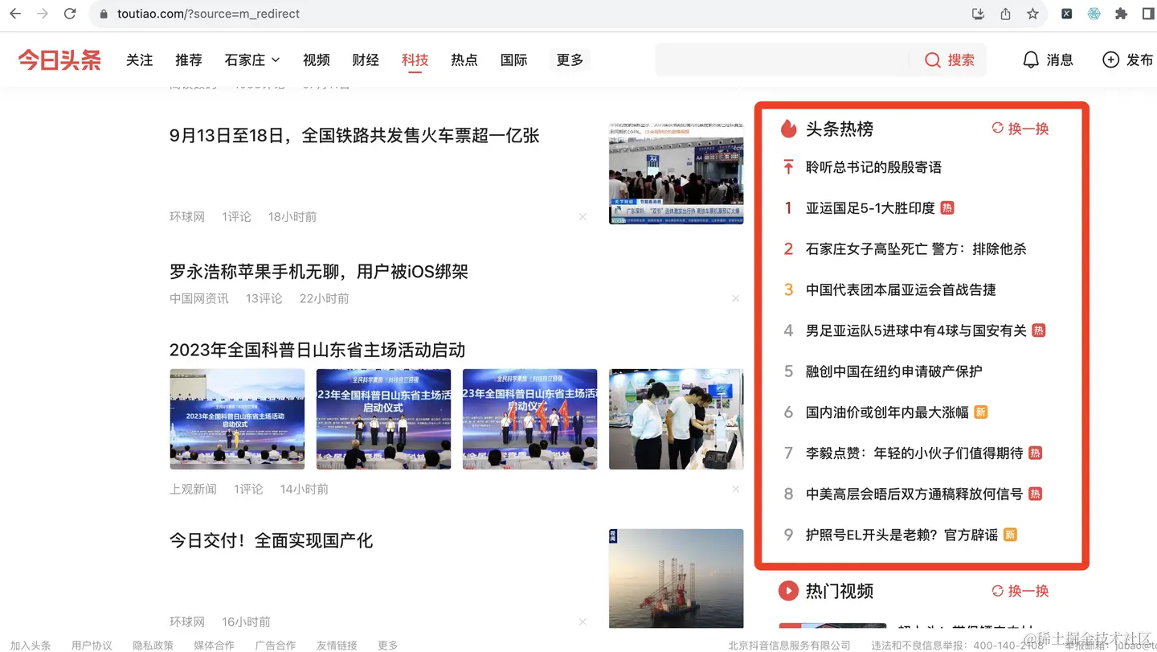This screenshot has height=652, width=1157.
Task: Open the offshore platform thumbnail image
Action: pyautogui.click(x=676, y=579)
